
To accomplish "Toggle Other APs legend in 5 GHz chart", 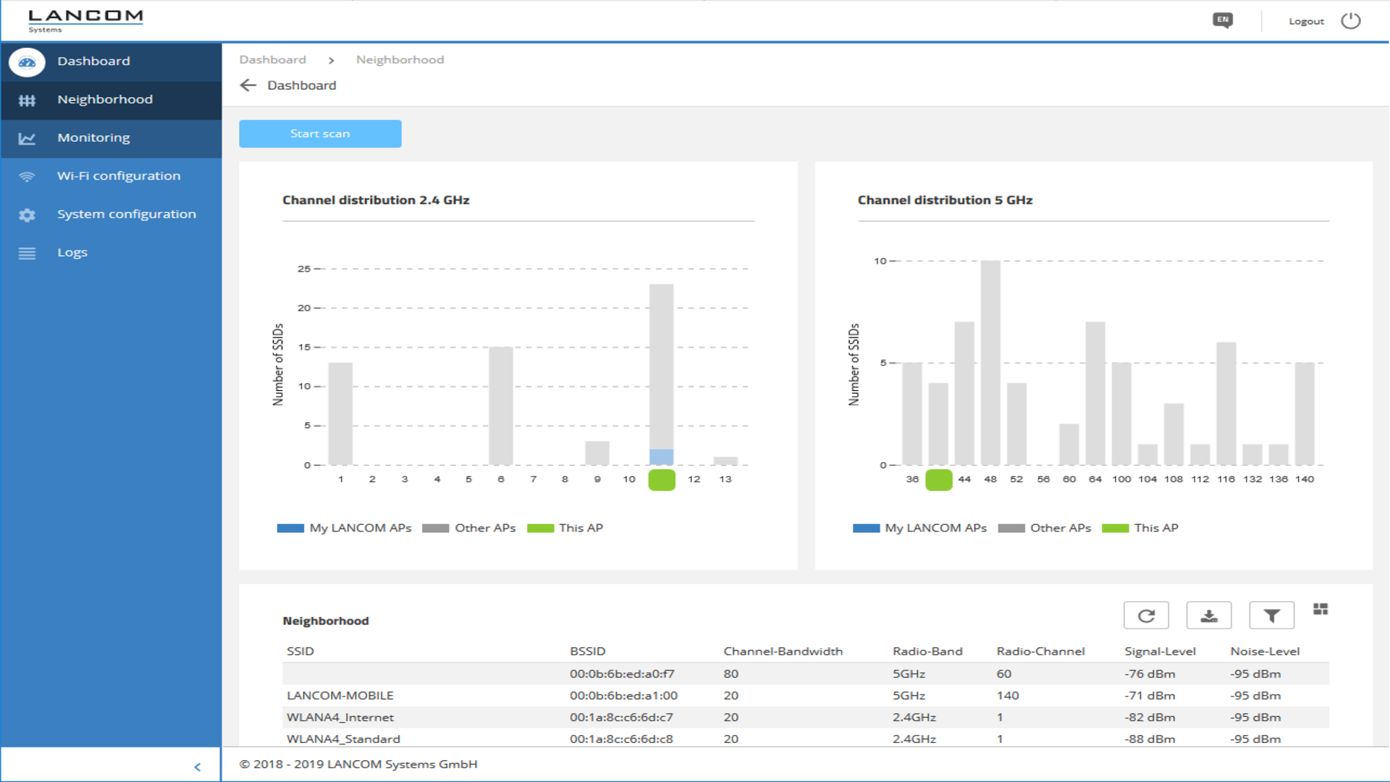I will (x=1044, y=528).
